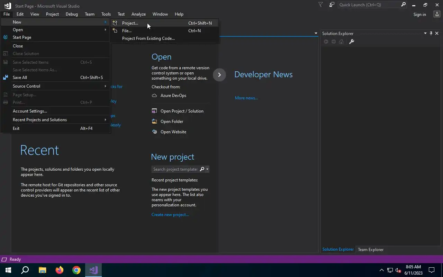
Task: Open the Team menu
Action: click(90, 14)
